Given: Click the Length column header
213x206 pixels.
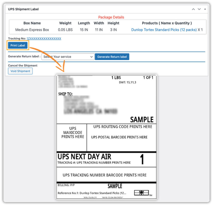Looking at the screenshot, I should tap(84, 23).
